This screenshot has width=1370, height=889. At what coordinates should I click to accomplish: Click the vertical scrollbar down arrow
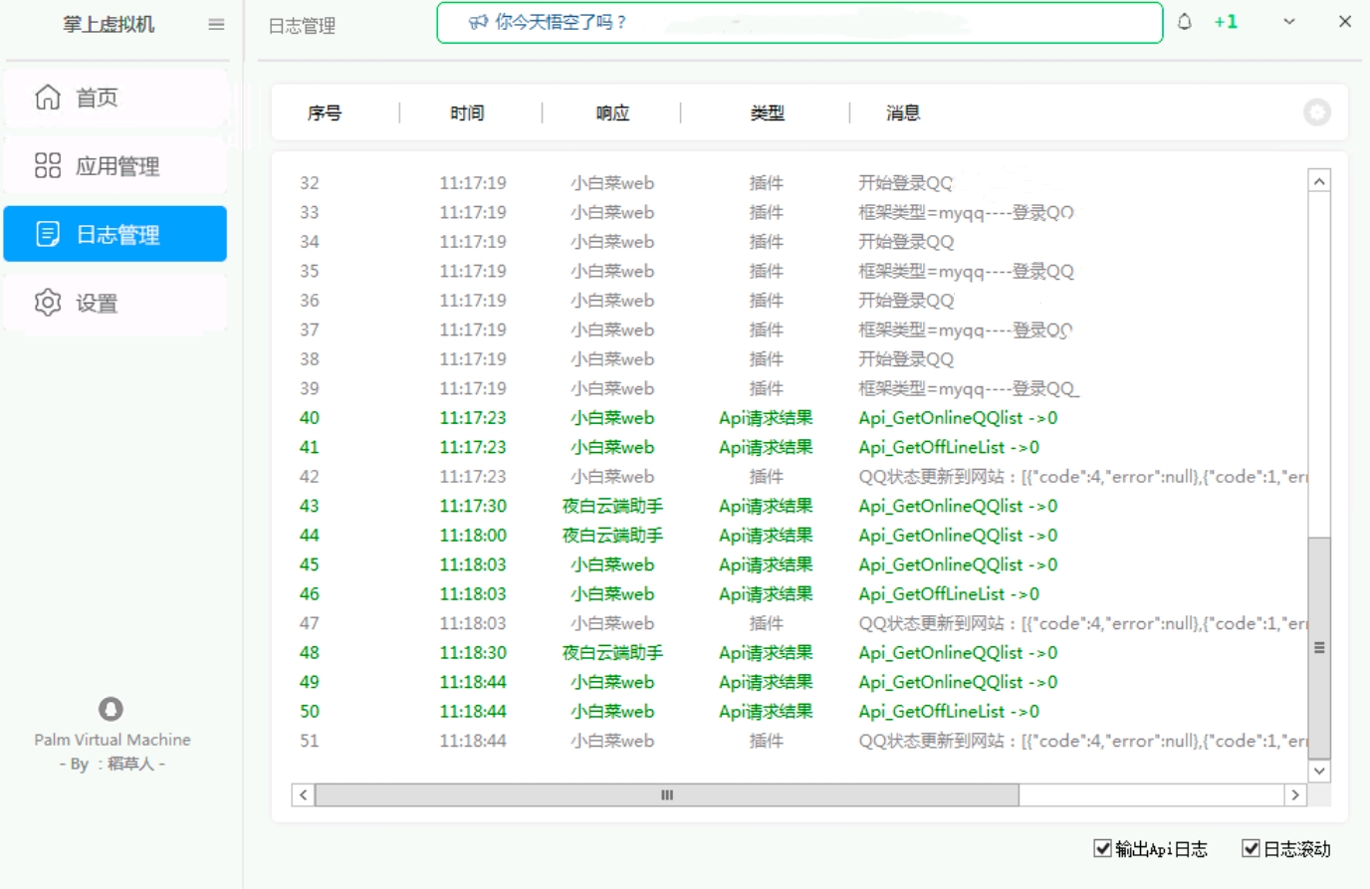1319,771
